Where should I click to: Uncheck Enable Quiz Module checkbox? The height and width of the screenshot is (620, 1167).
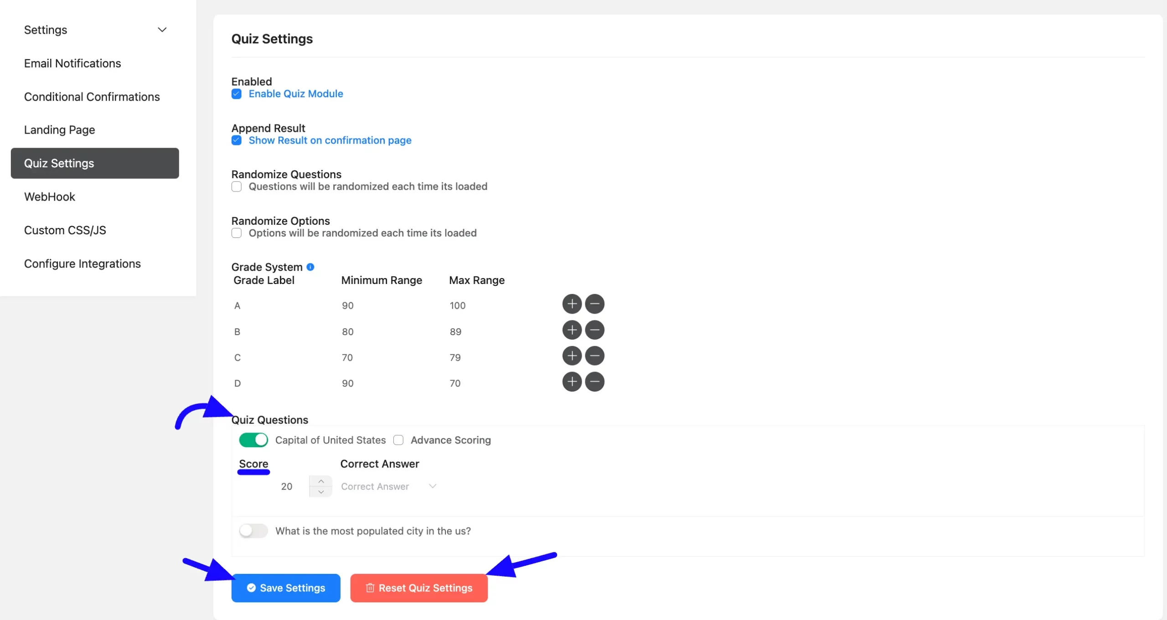237,94
